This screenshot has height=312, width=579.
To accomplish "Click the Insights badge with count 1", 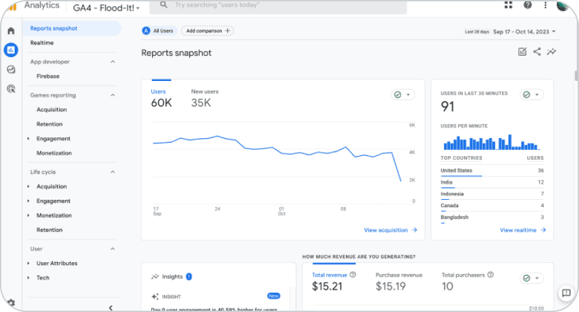I will coord(189,277).
